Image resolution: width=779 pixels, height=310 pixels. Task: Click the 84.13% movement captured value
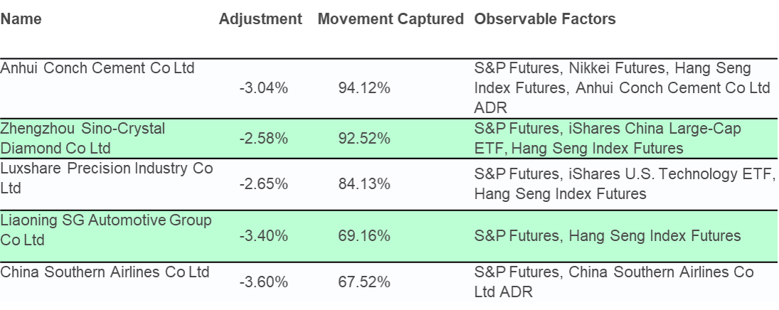click(364, 184)
